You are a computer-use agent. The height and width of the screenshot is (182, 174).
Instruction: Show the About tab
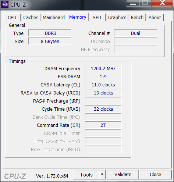(155, 18)
